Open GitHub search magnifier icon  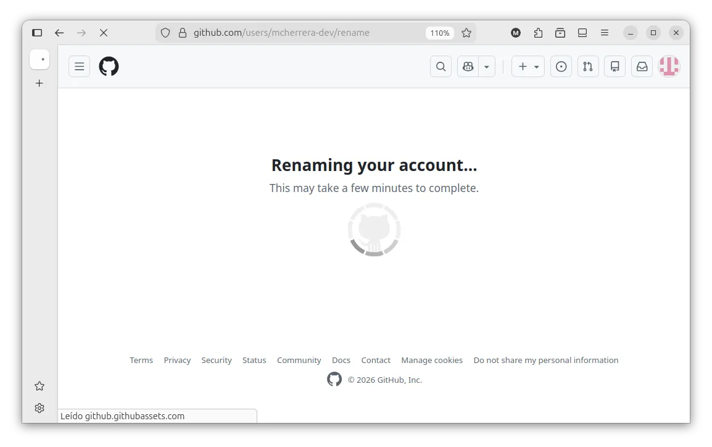coord(441,67)
